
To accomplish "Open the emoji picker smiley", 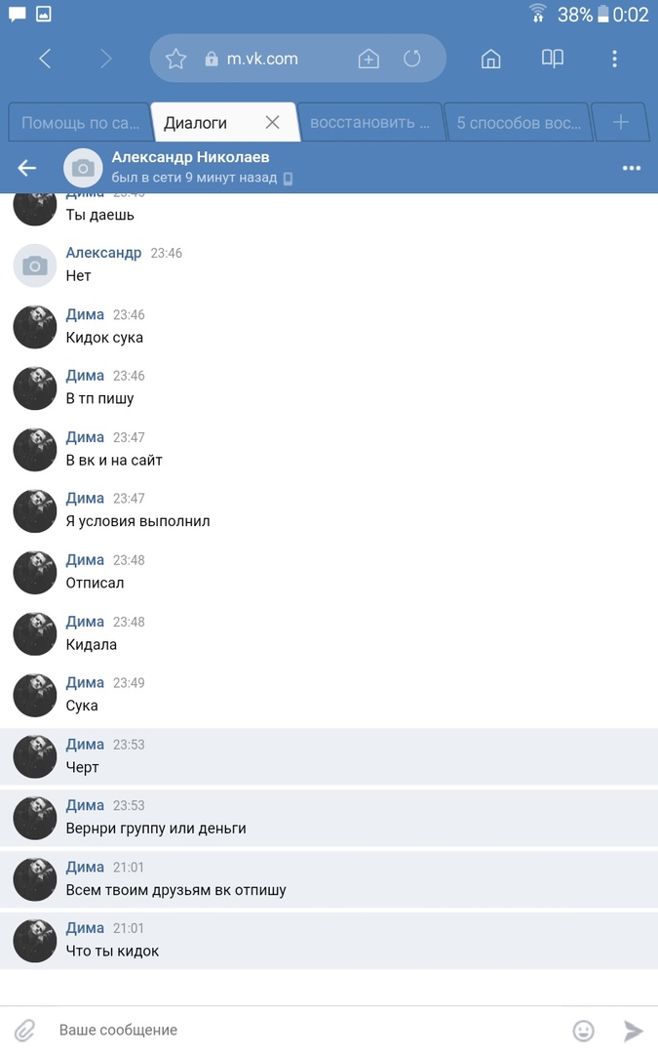I will (584, 1031).
